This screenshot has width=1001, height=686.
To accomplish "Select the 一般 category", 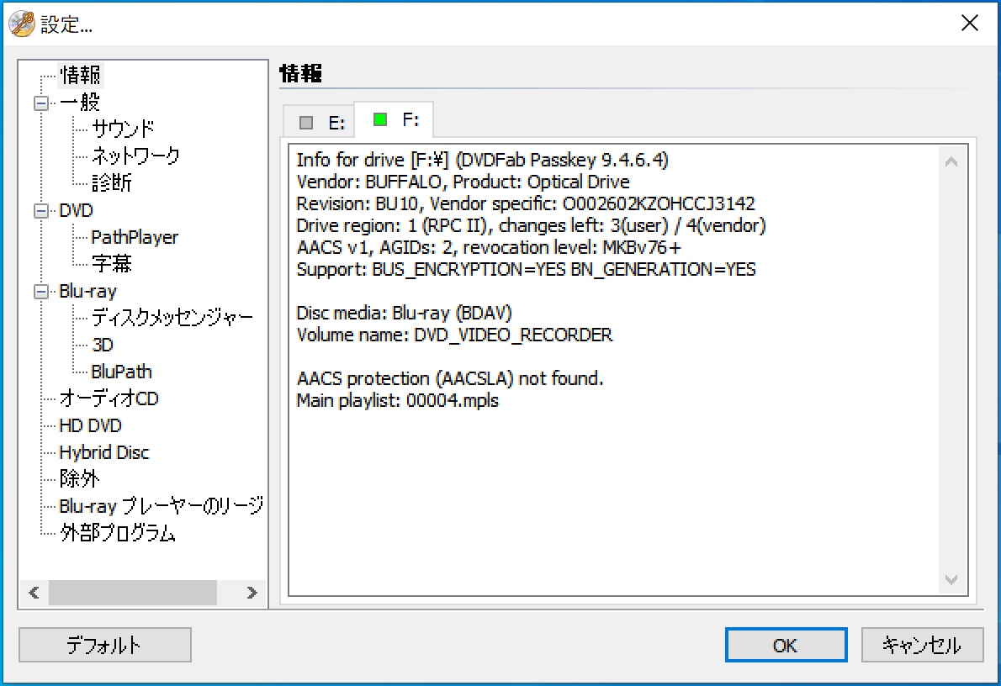I will pyautogui.click(x=80, y=102).
